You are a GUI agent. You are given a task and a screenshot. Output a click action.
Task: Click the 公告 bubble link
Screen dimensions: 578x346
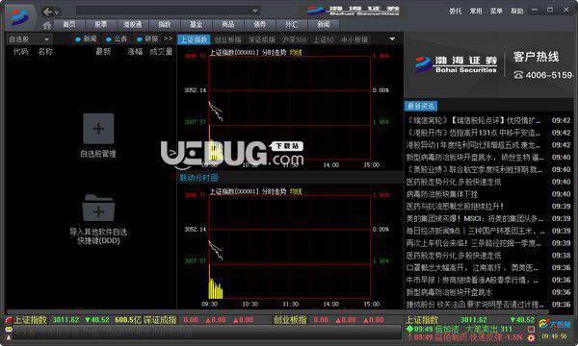117,39
